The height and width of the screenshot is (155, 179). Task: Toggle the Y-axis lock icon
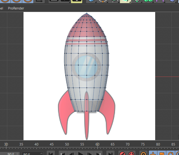click(16, 1)
